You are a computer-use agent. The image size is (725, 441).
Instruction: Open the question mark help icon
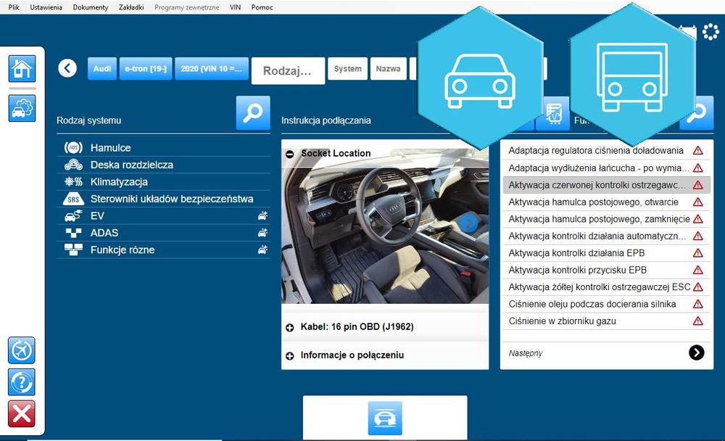click(22, 382)
